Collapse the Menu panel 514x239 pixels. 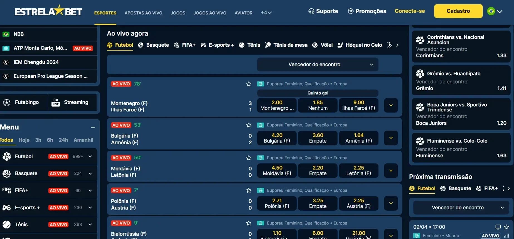(93, 127)
